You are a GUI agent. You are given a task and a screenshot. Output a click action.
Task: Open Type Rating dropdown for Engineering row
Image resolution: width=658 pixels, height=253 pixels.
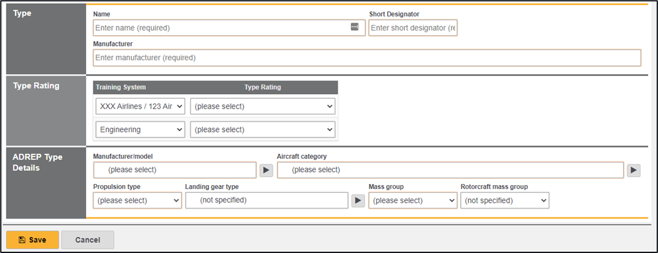point(262,129)
